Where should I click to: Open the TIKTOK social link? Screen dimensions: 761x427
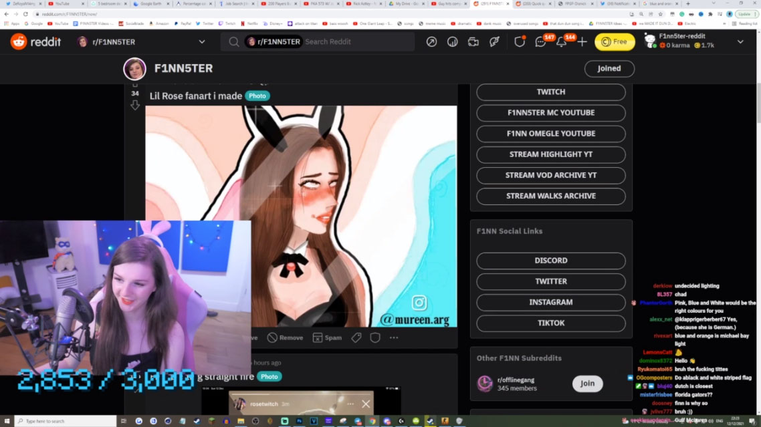tap(551, 323)
